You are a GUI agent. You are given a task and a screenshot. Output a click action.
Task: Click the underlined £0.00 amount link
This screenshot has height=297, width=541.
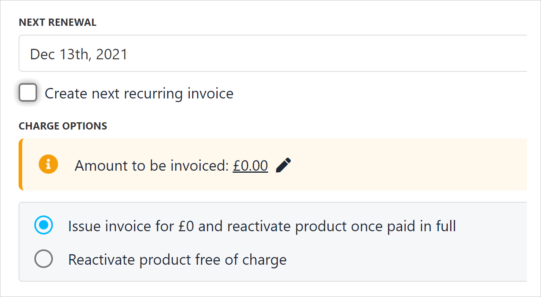pyautogui.click(x=250, y=165)
